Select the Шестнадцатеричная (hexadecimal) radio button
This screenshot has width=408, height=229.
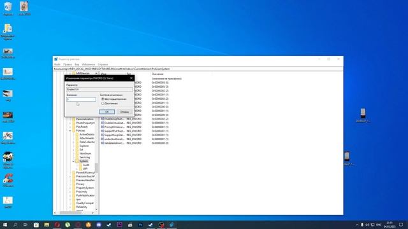(x=103, y=99)
